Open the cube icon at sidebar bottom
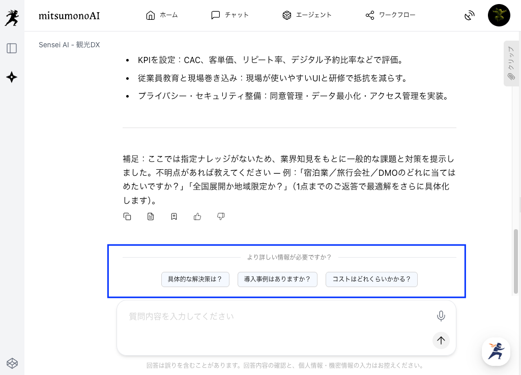 pos(12,363)
